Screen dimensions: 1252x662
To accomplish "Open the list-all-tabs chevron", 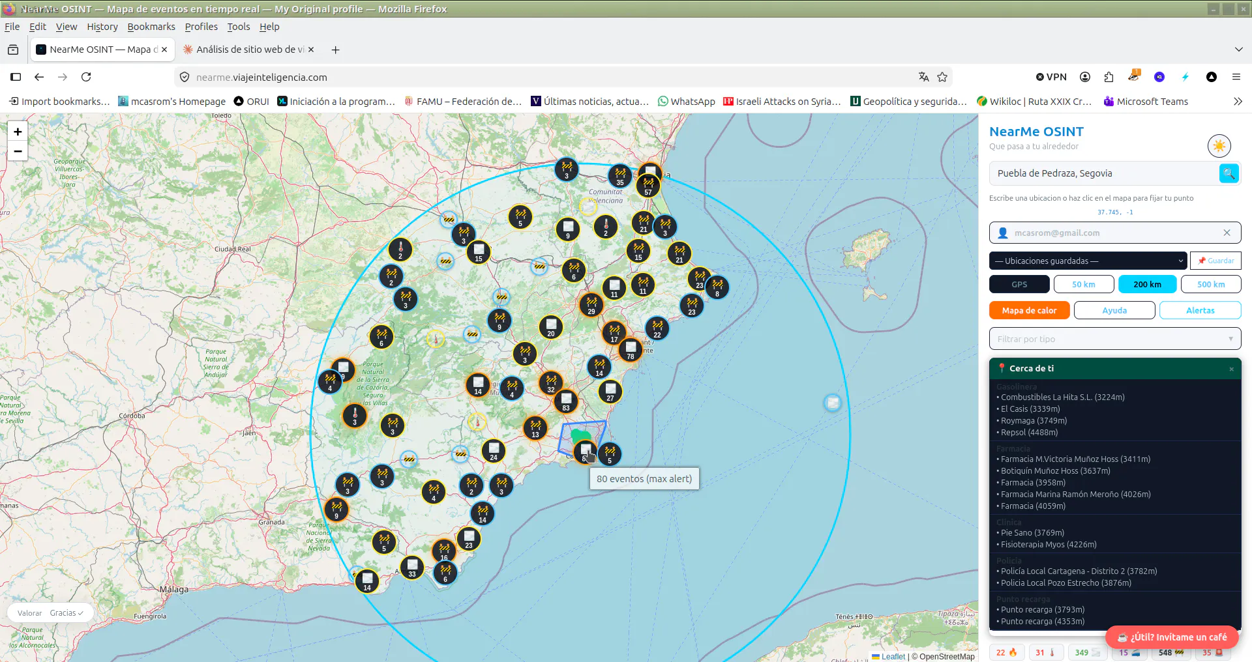I will [1238, 50].
